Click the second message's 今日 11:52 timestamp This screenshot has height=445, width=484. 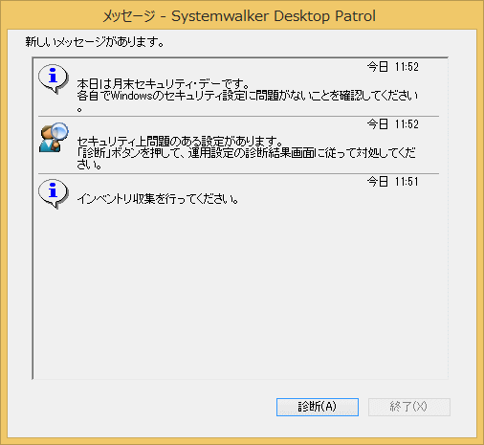point(392,123)
